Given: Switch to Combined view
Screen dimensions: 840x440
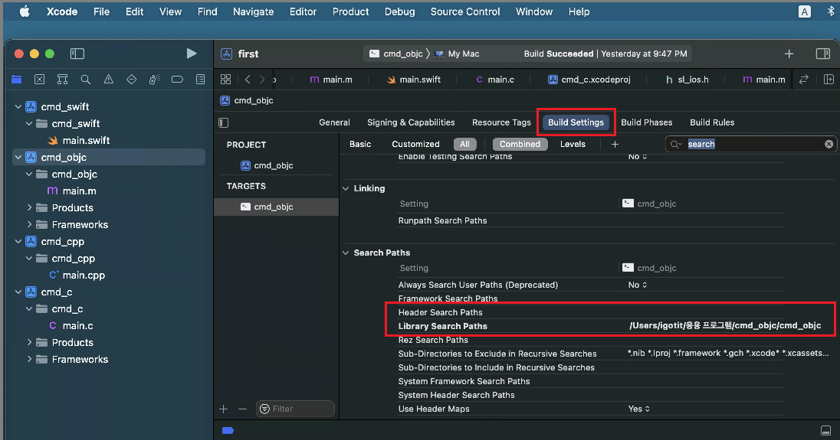Looking at the screenshot, I should 520,145.
